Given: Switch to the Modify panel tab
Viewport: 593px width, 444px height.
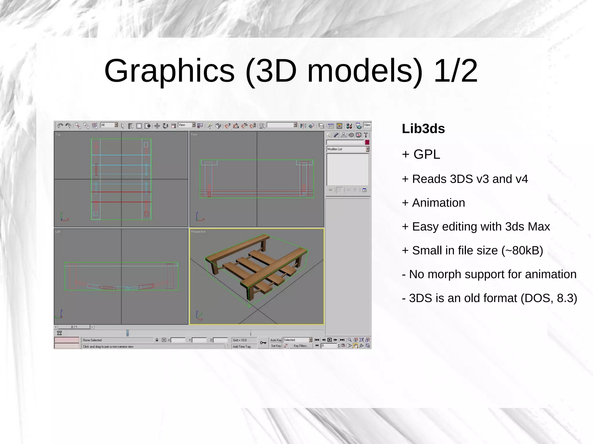Looking at the screenshot, I should (336, 135).
